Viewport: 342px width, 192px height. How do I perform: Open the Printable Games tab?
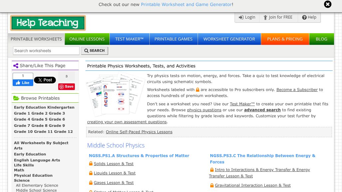click(x=173, y=39)
